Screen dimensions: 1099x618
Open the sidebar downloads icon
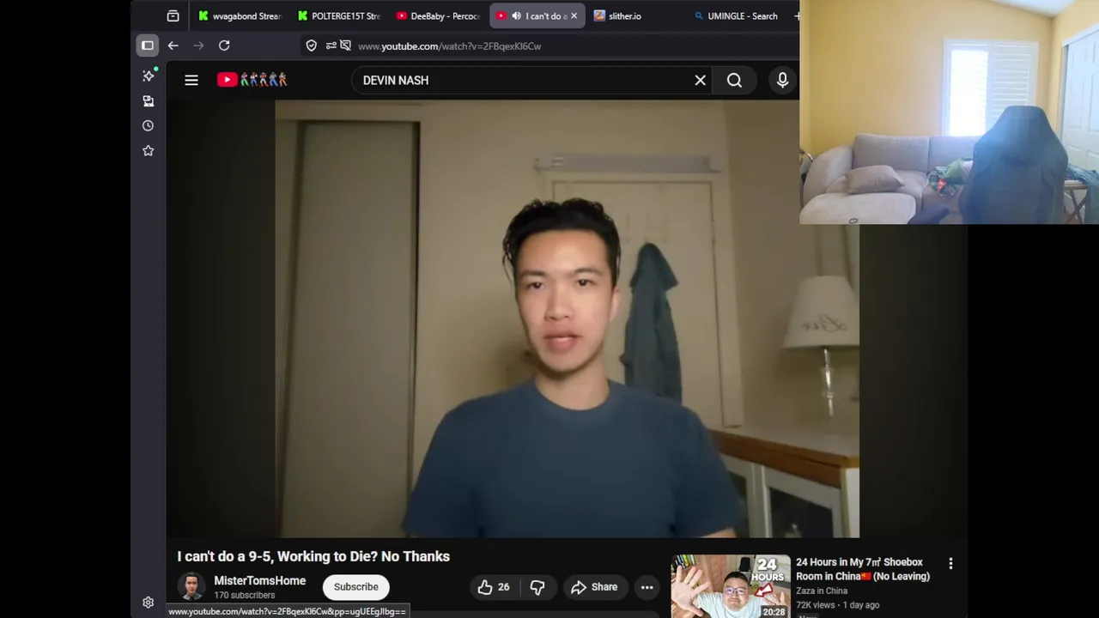[149, 100]
